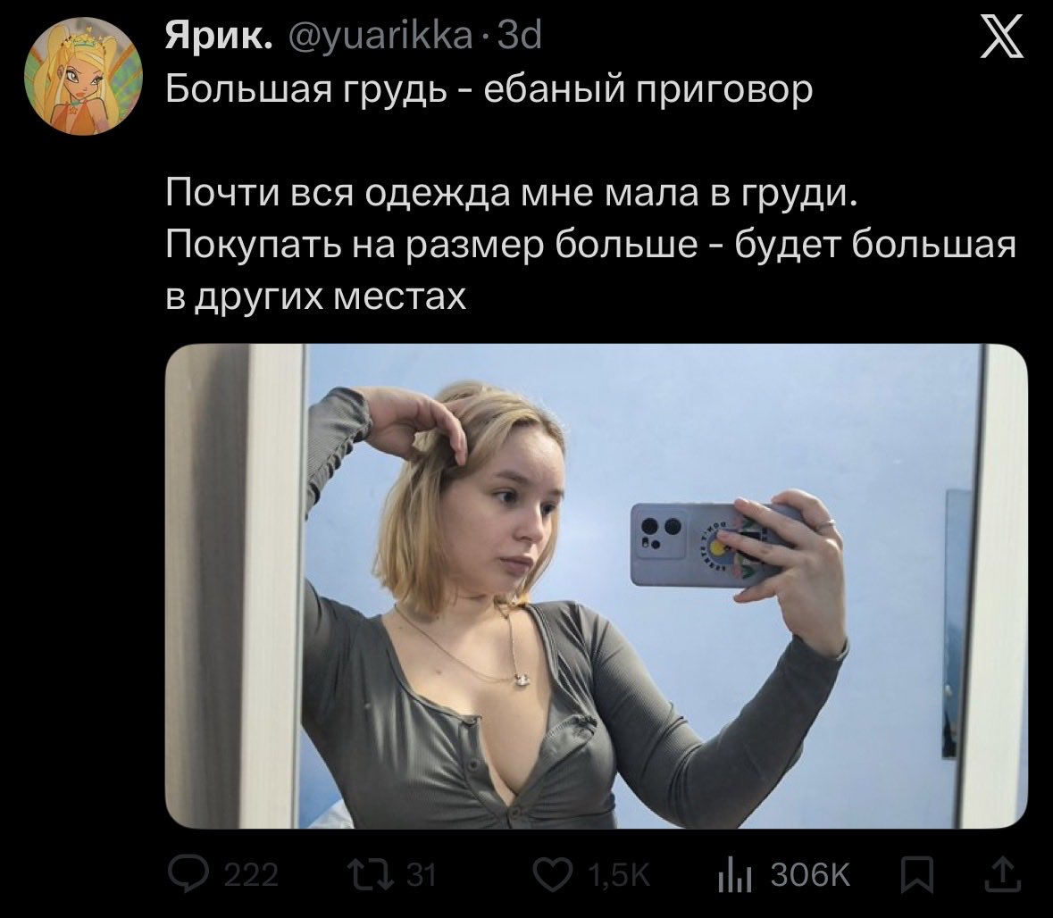Click the 306K views count
Screen dimensions: 1053x918
click(811, 876)
